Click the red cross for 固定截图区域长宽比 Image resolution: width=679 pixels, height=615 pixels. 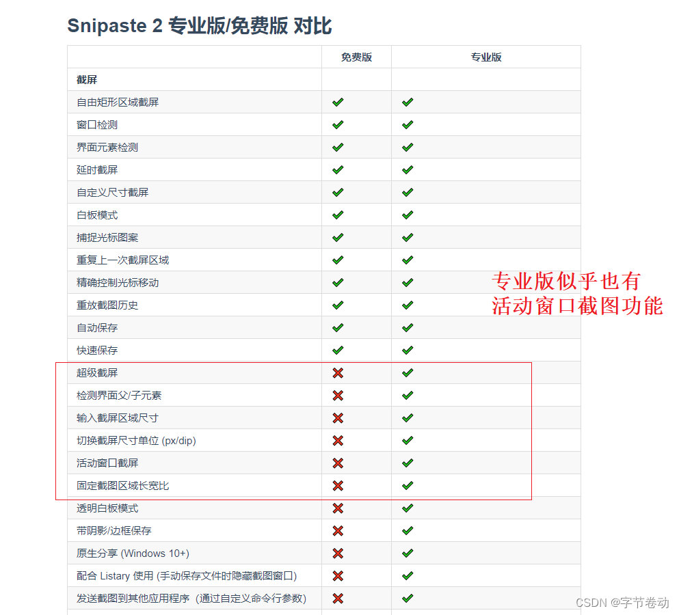pos(338,486)
